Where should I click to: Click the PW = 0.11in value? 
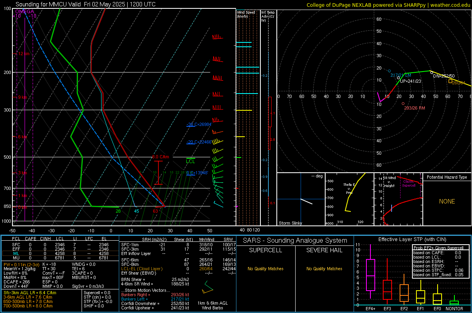tap(21, 264)
